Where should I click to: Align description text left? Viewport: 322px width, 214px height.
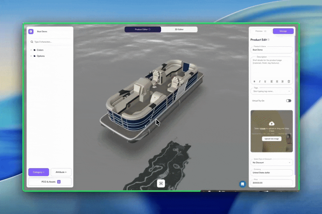point(272,81)
